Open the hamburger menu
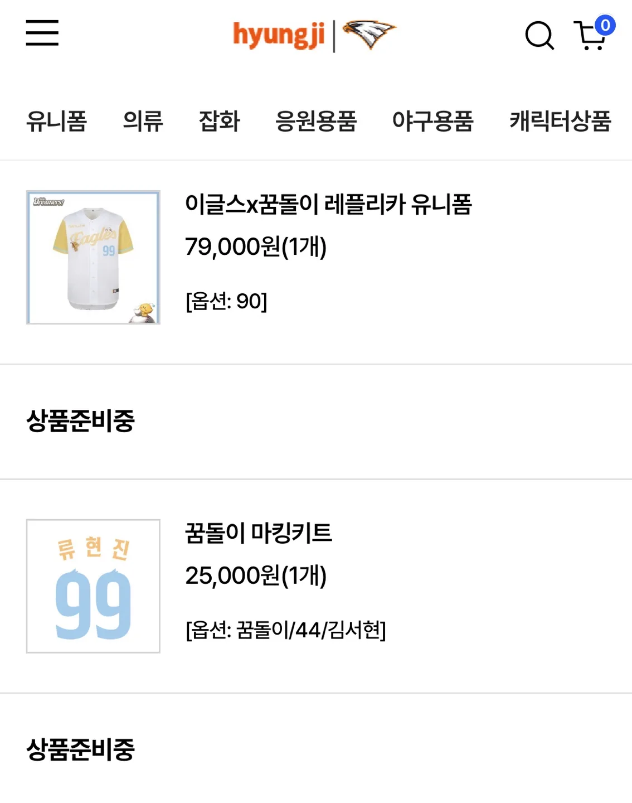 pyautogui.click(x=42, y=33)
